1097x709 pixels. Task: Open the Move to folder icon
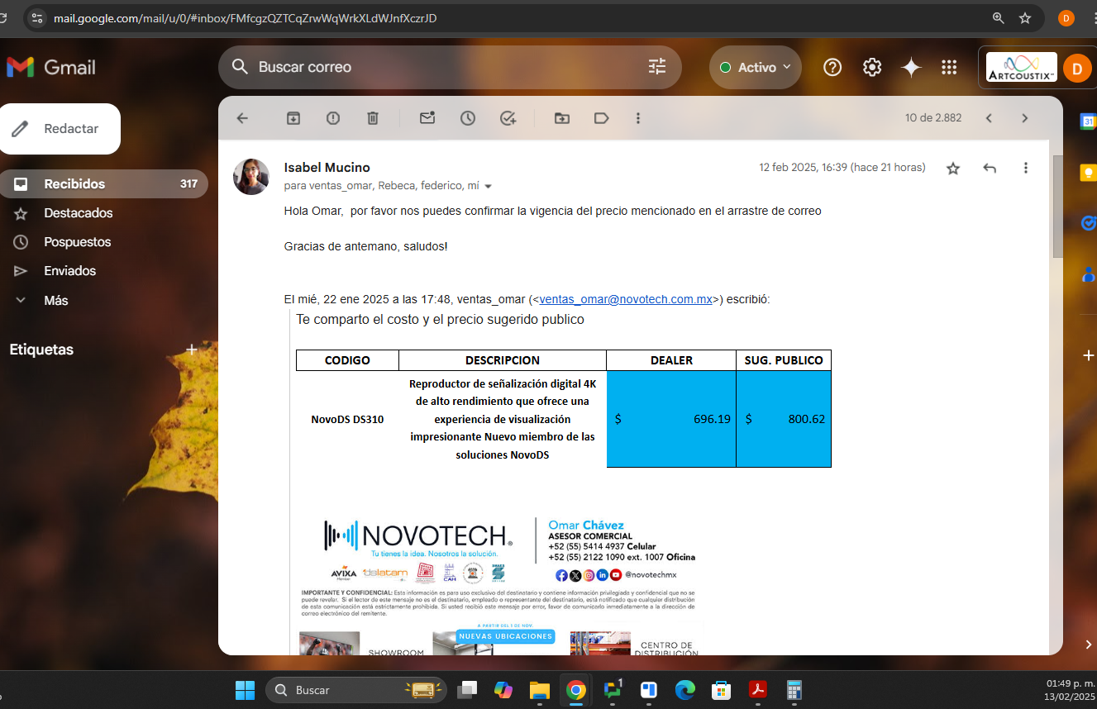[562, 118]
